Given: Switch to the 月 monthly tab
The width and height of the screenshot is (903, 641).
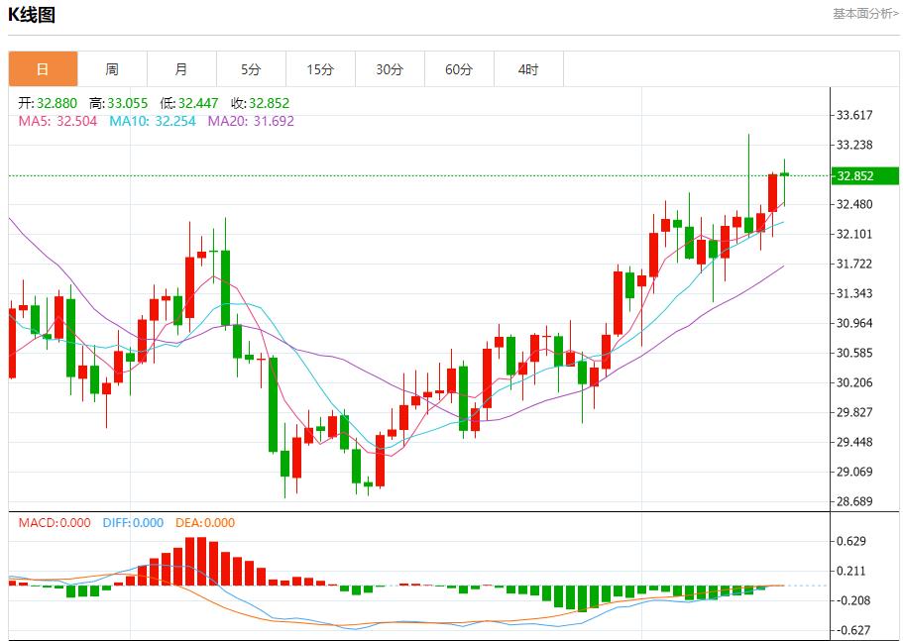Looking at the screenshot, I should [x=181, y=69].
